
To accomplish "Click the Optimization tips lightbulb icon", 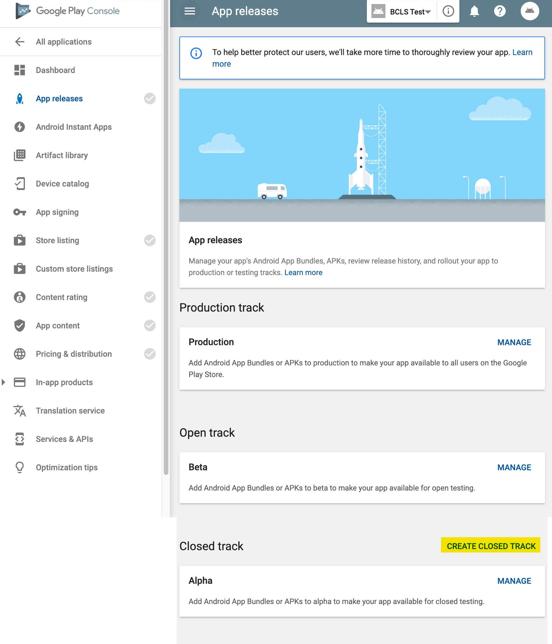I will click(20, 467).
